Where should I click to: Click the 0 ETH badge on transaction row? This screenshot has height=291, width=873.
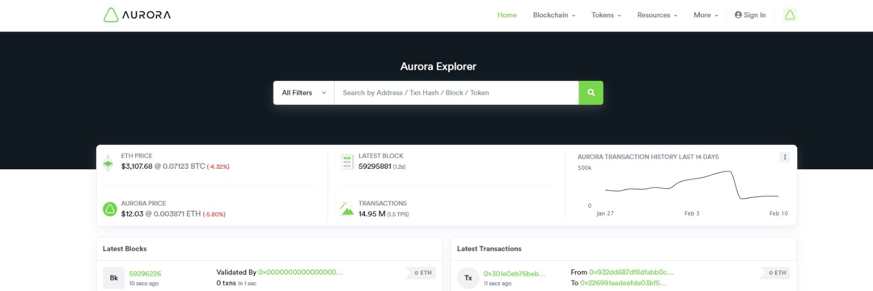pos(774,272)
